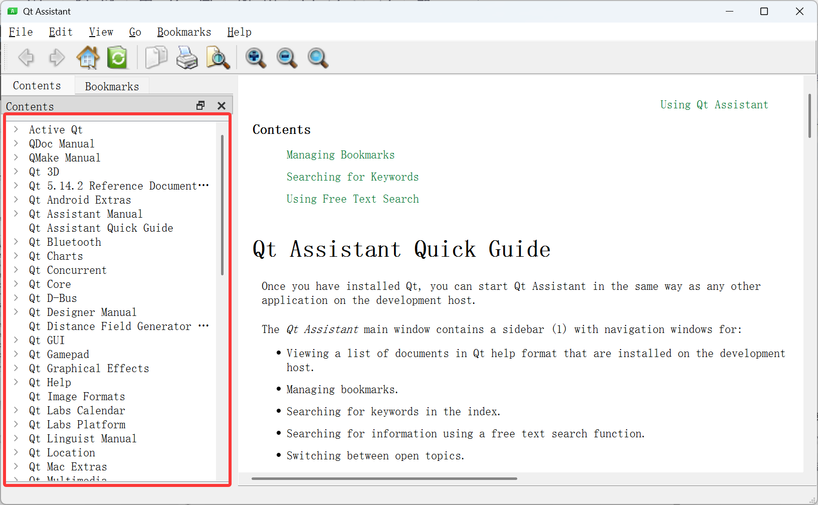818x505 pixels.
Task: Expand the Qt Concurrent node
Action: point(16,270)
